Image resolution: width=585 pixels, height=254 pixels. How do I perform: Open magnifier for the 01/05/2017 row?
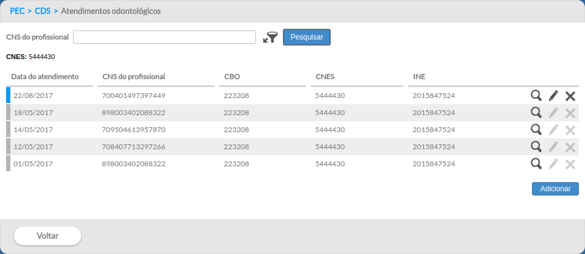click(536, 164)
